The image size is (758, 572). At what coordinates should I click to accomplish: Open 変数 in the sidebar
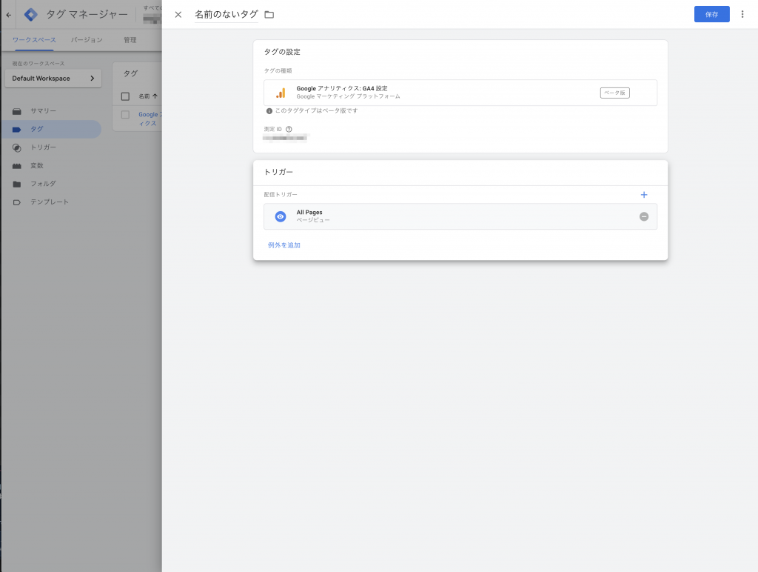(51, 165)
